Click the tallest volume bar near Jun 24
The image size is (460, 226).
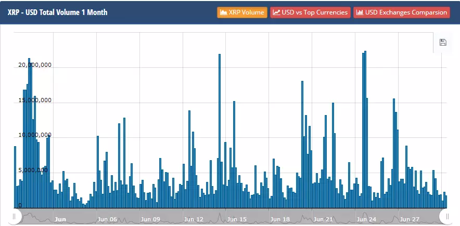365,129
